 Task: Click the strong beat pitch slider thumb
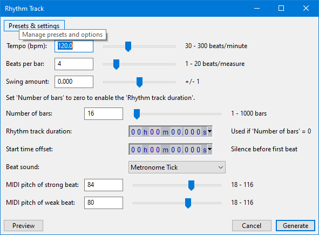[x=191, y=185]
